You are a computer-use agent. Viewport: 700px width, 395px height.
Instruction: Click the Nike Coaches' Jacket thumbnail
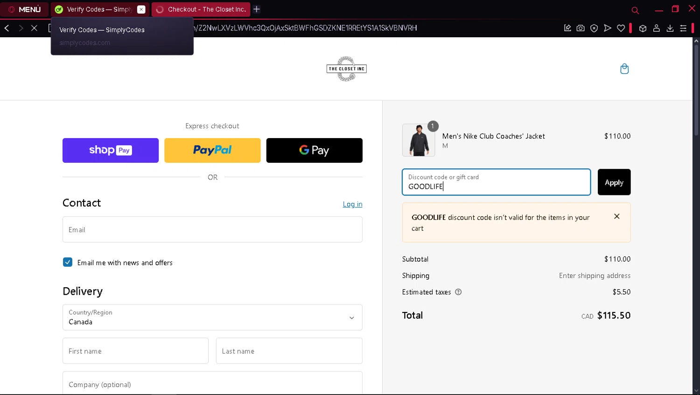419,140
